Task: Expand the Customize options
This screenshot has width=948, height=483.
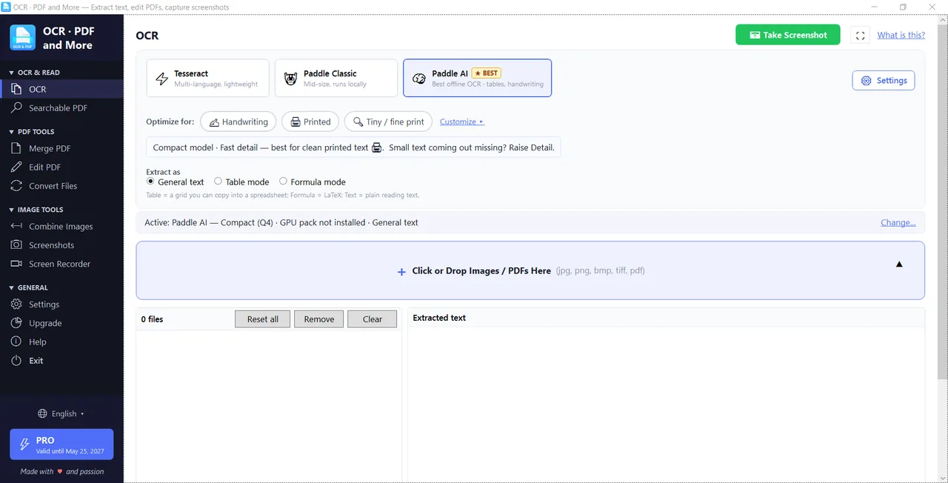Action: click(461, 121)
